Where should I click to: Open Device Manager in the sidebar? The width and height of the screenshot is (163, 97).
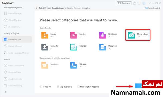coord(17,13)
